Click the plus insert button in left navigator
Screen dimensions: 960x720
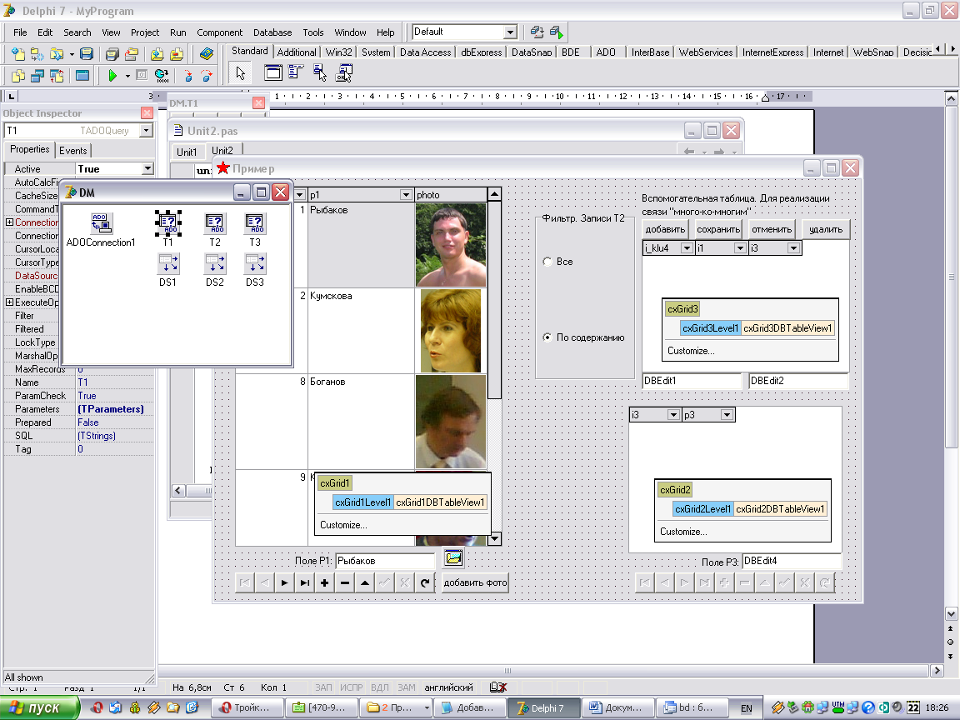pyautogui.click(x=324, y=582)
